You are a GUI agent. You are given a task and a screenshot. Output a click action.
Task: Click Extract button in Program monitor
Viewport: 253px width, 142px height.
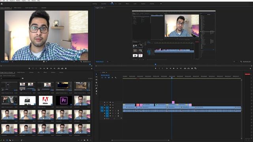pyautogui.click(x=189, y=68)
